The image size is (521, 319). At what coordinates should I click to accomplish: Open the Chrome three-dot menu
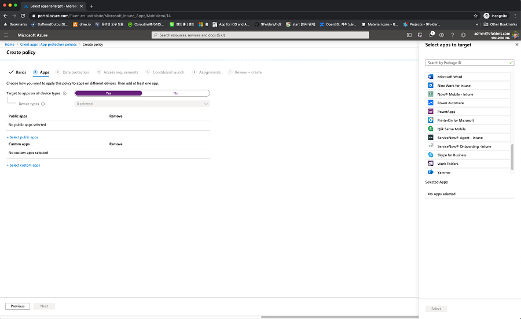coord(515,16)
